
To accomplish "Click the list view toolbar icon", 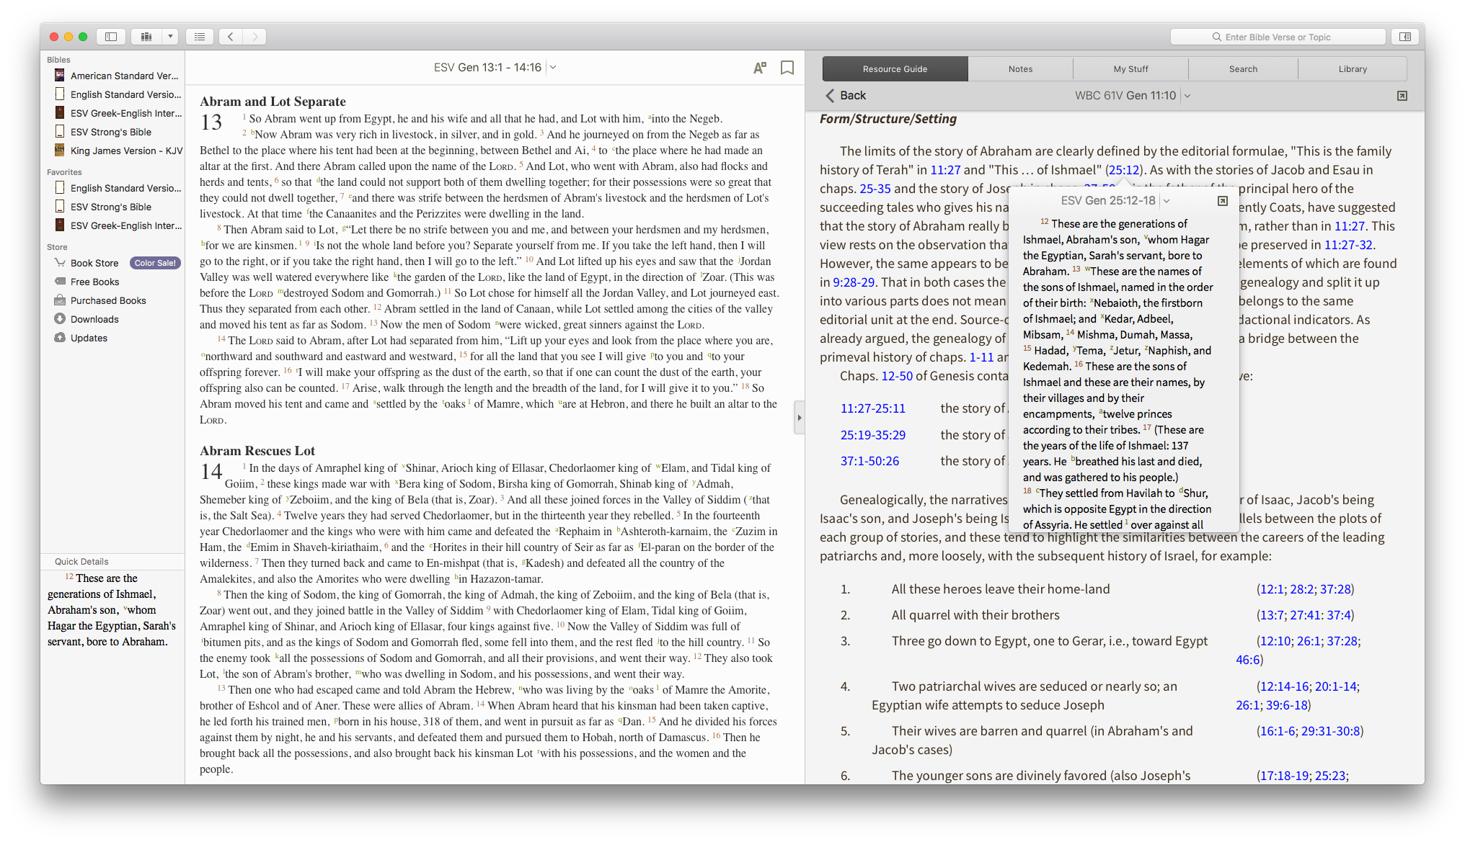I will 200,37.
